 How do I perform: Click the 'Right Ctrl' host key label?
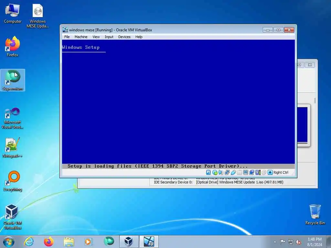pyautogui.click(x=281, y=172)
